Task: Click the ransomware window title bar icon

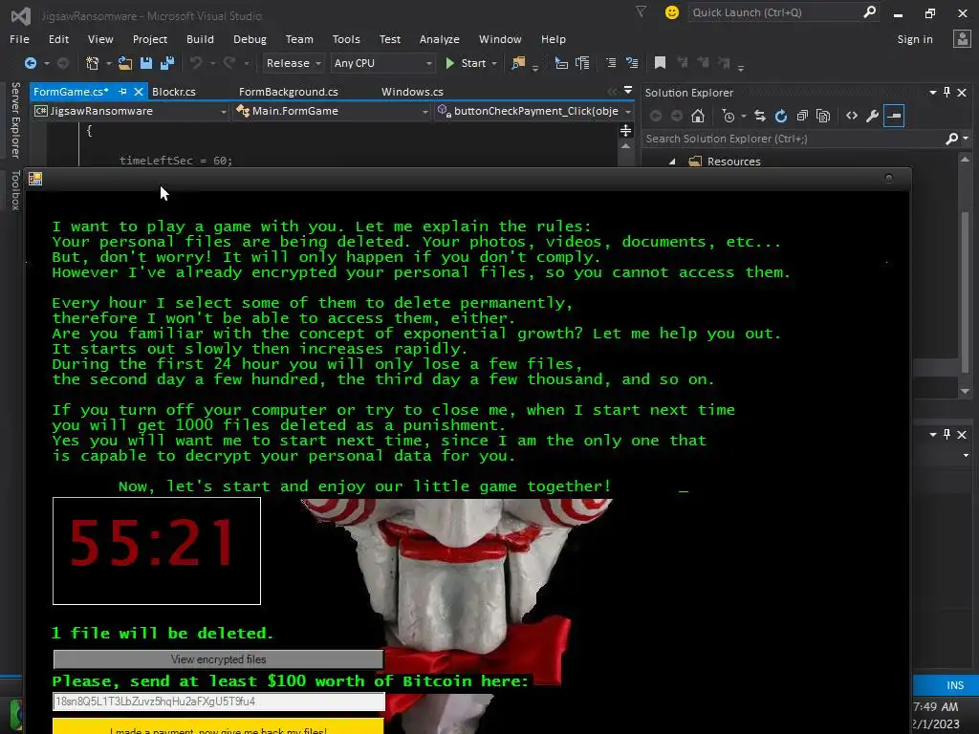Action: 35,179
